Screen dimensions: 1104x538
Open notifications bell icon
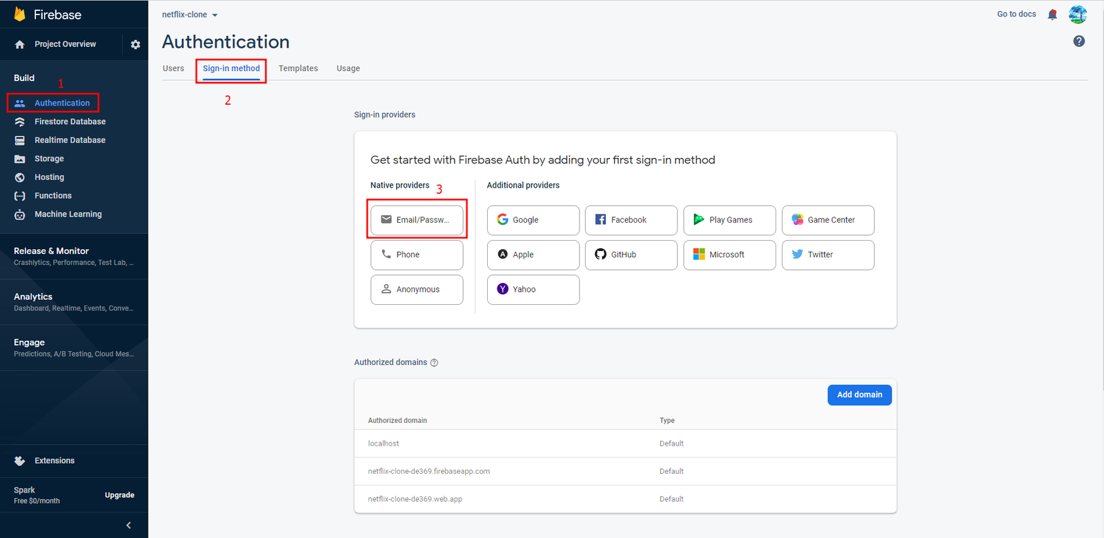click(x=1052, y=14)
